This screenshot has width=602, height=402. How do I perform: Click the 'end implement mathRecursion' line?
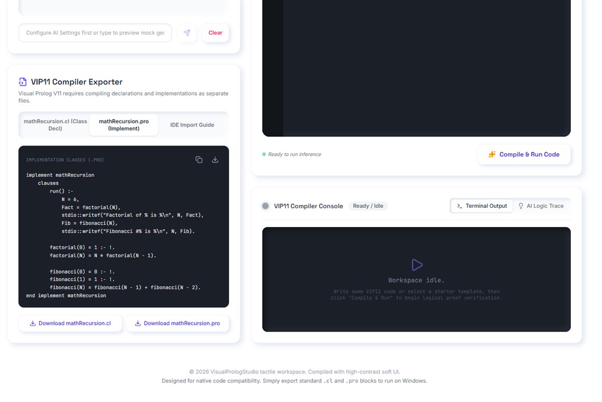tap(66, 296)
